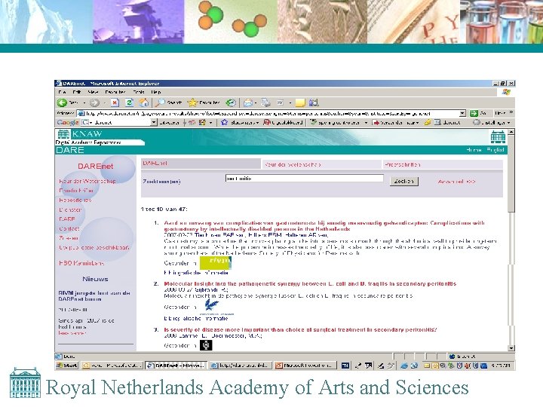Expand the Google search box dropdown
This screenshot has width=543, height=407.
click(154, 123)
